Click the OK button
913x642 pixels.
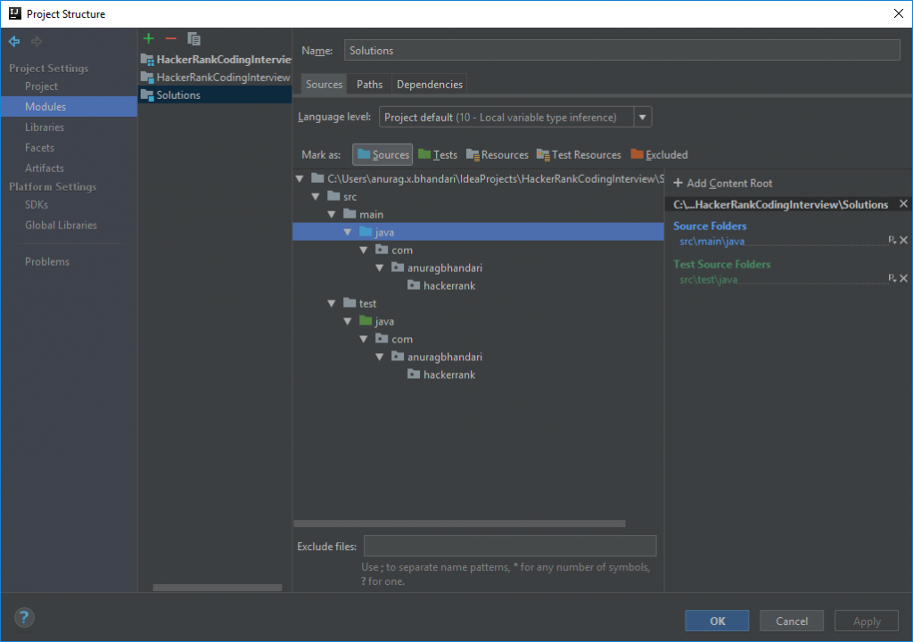[x=717, y=621]
